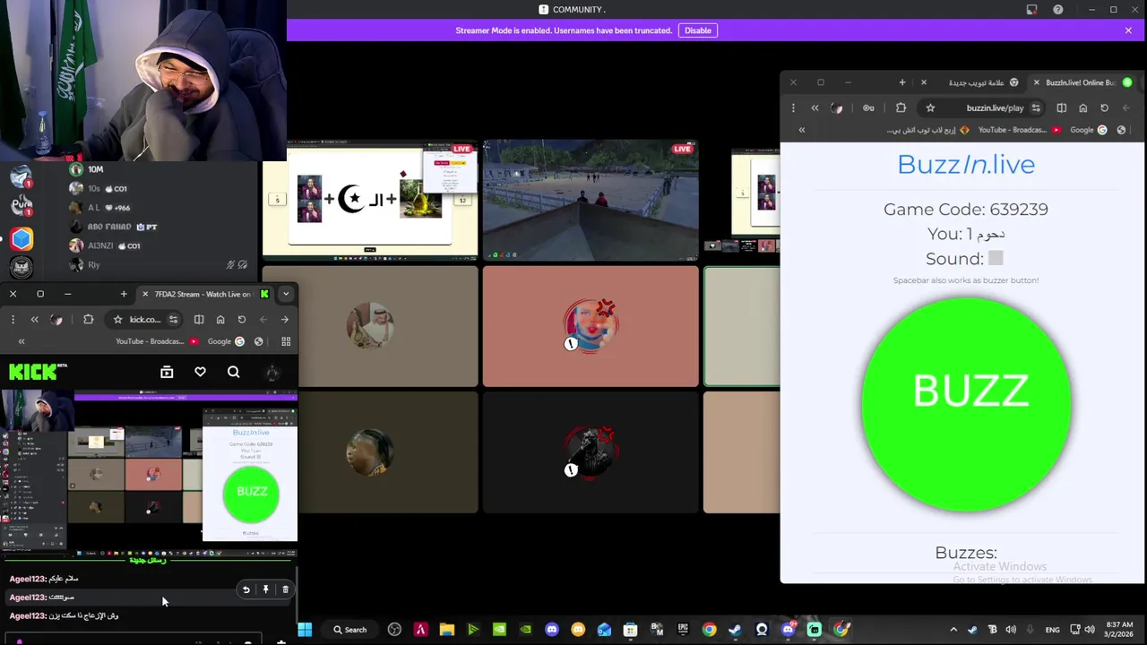Reply to Ageel123 chat message icon
Screen dimensions: 1147x645
246,589
